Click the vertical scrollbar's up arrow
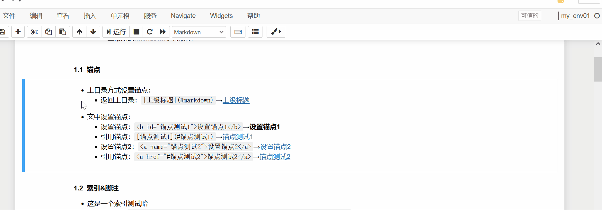Viewport: 602px width, 210px height. pyautogui.click(x=598, y=44)
